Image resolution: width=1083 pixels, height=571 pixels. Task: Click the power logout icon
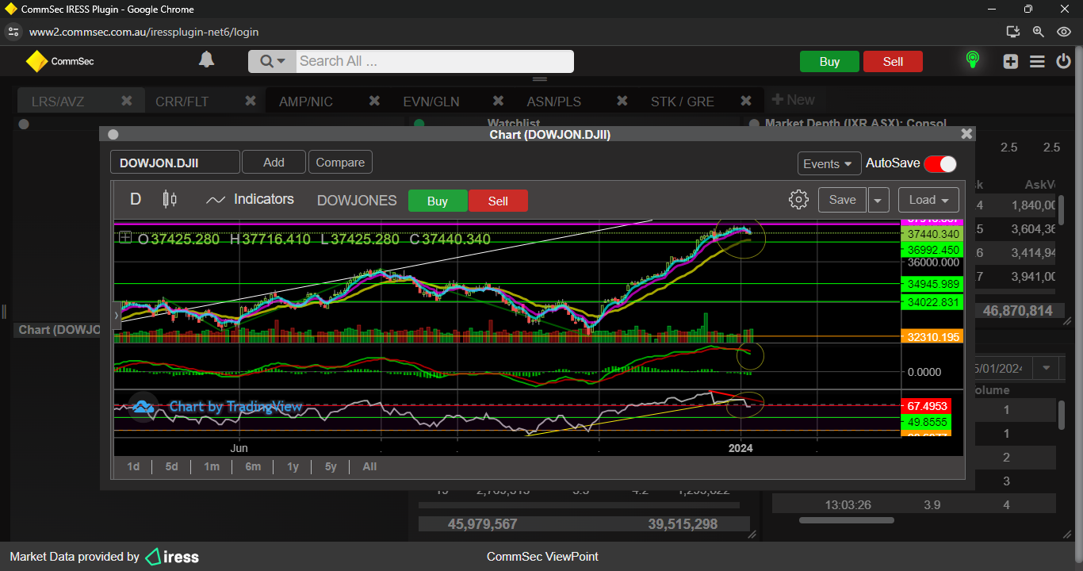pyautogui.click(x=1063, y=61)
